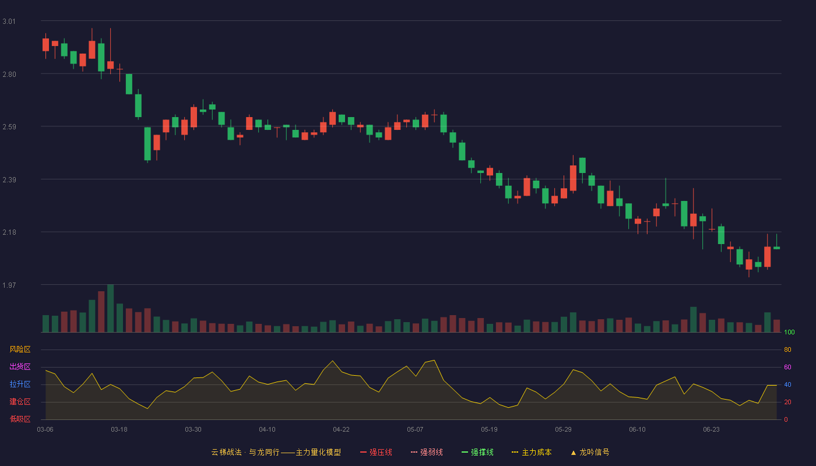Toggle the 主力成本 legend series
816x466 pixels.
tap(532, 452)
